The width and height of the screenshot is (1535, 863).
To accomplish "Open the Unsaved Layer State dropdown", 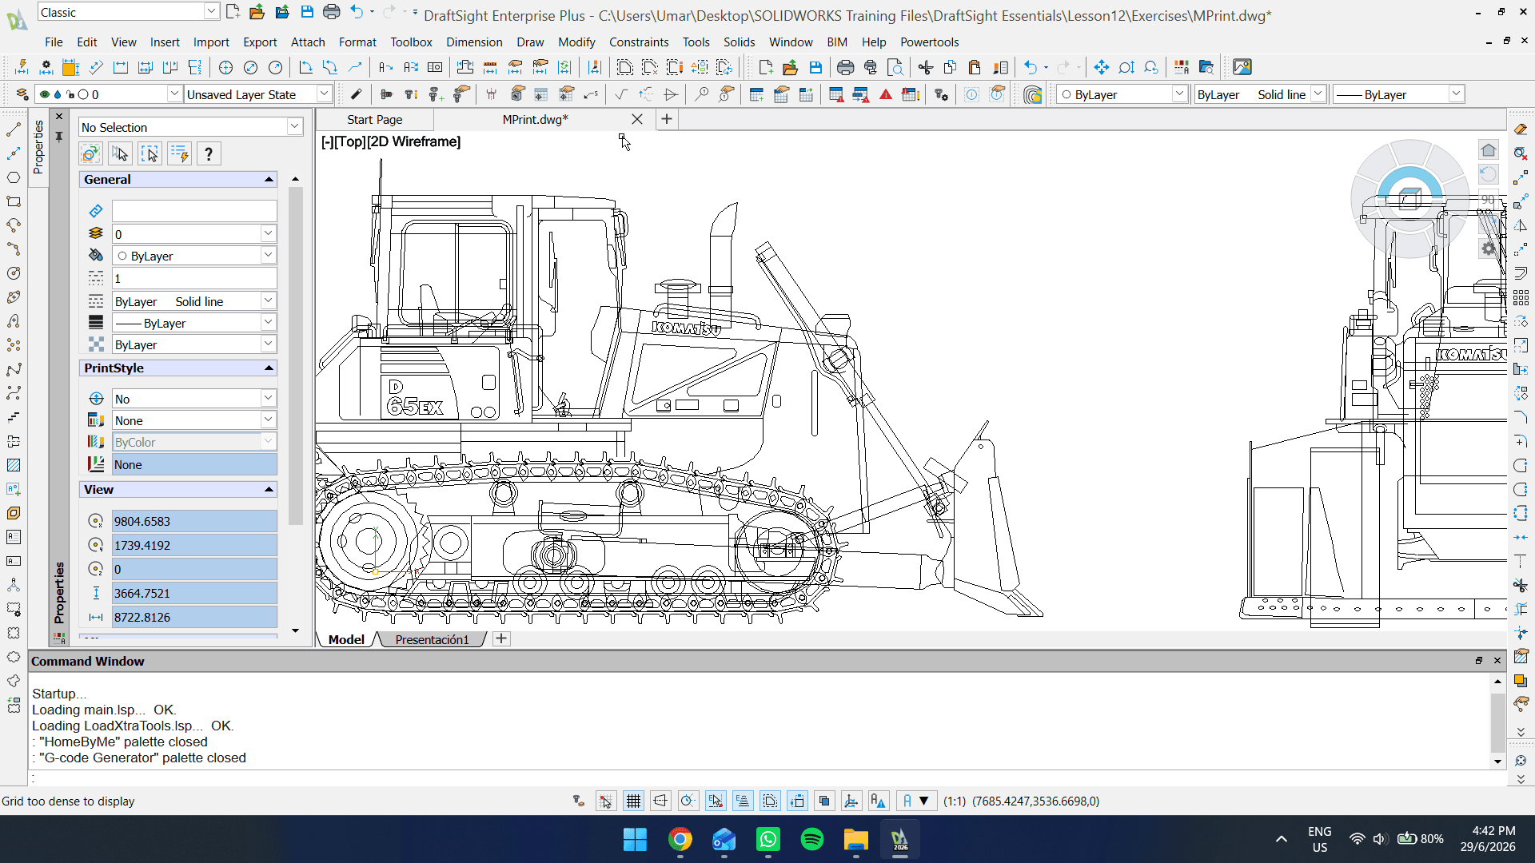I will point(258,94).
